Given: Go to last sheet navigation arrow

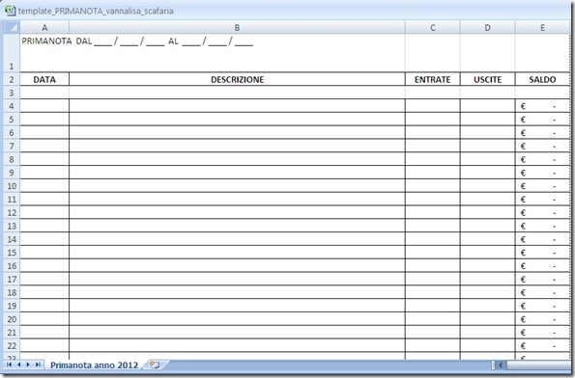Looking at the screenshot, I should pyautogui.click(x=38, y=364).
